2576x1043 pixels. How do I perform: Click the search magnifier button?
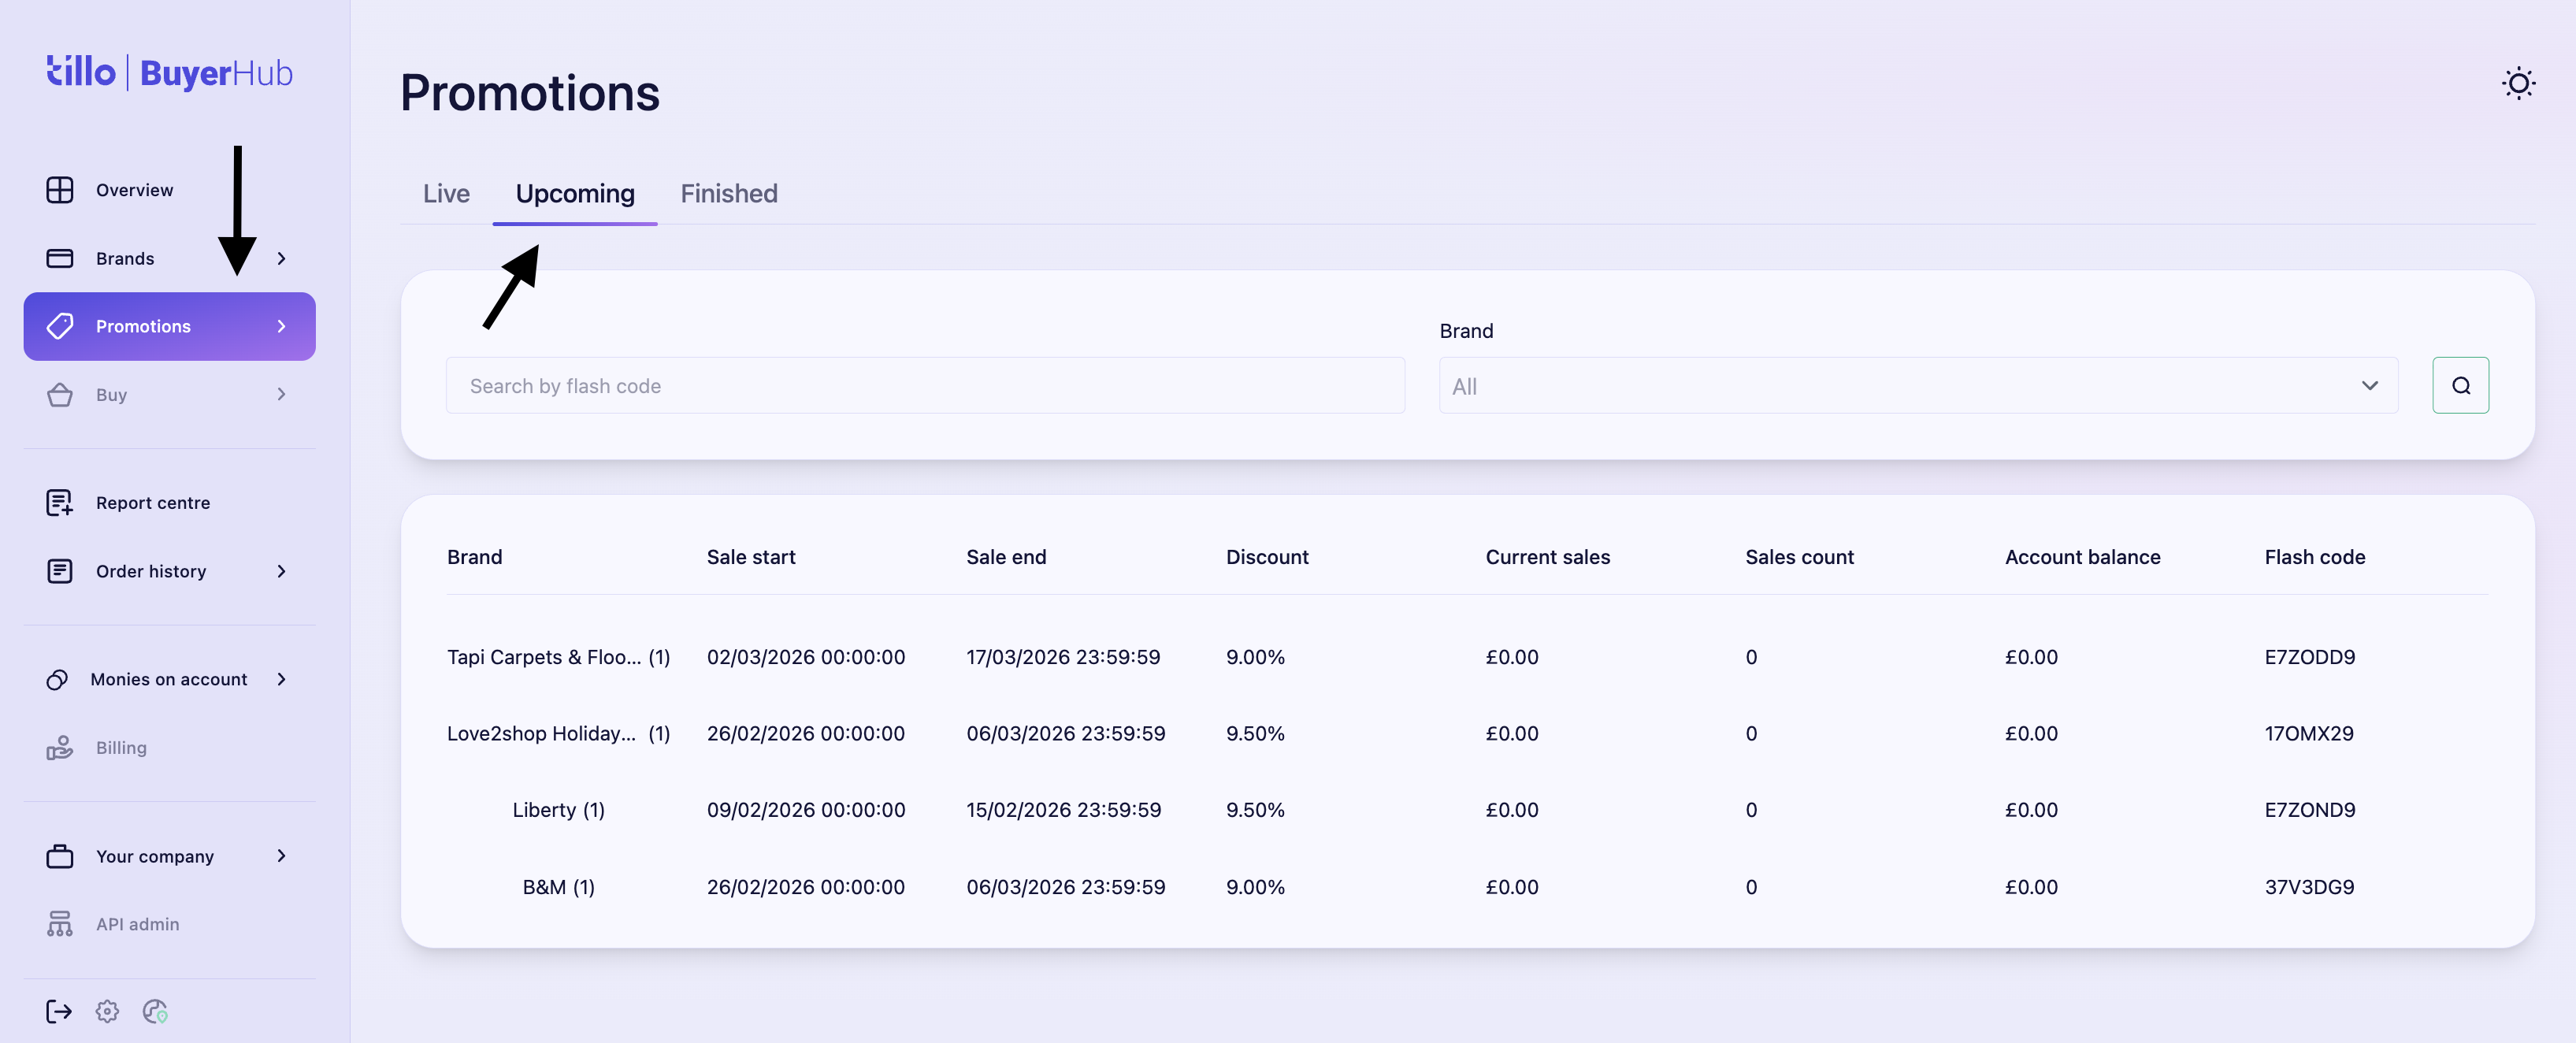tap(2460, 385)
